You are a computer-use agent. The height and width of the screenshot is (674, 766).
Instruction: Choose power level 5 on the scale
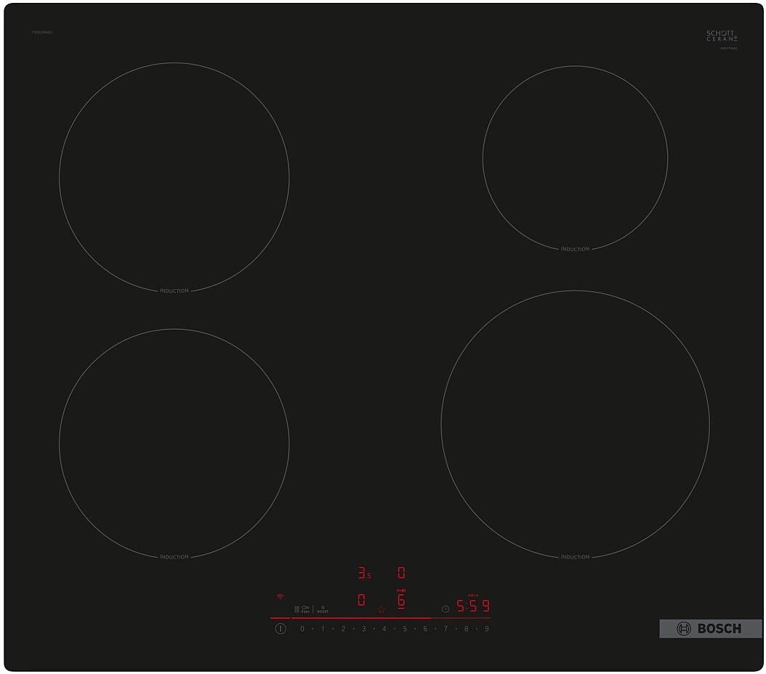pos(405,628)
